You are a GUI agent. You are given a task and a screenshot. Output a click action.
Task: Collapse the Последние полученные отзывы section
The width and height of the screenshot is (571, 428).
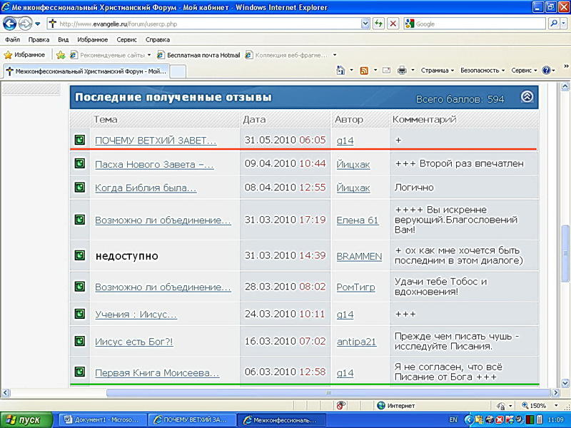click(x=527, y=97)
